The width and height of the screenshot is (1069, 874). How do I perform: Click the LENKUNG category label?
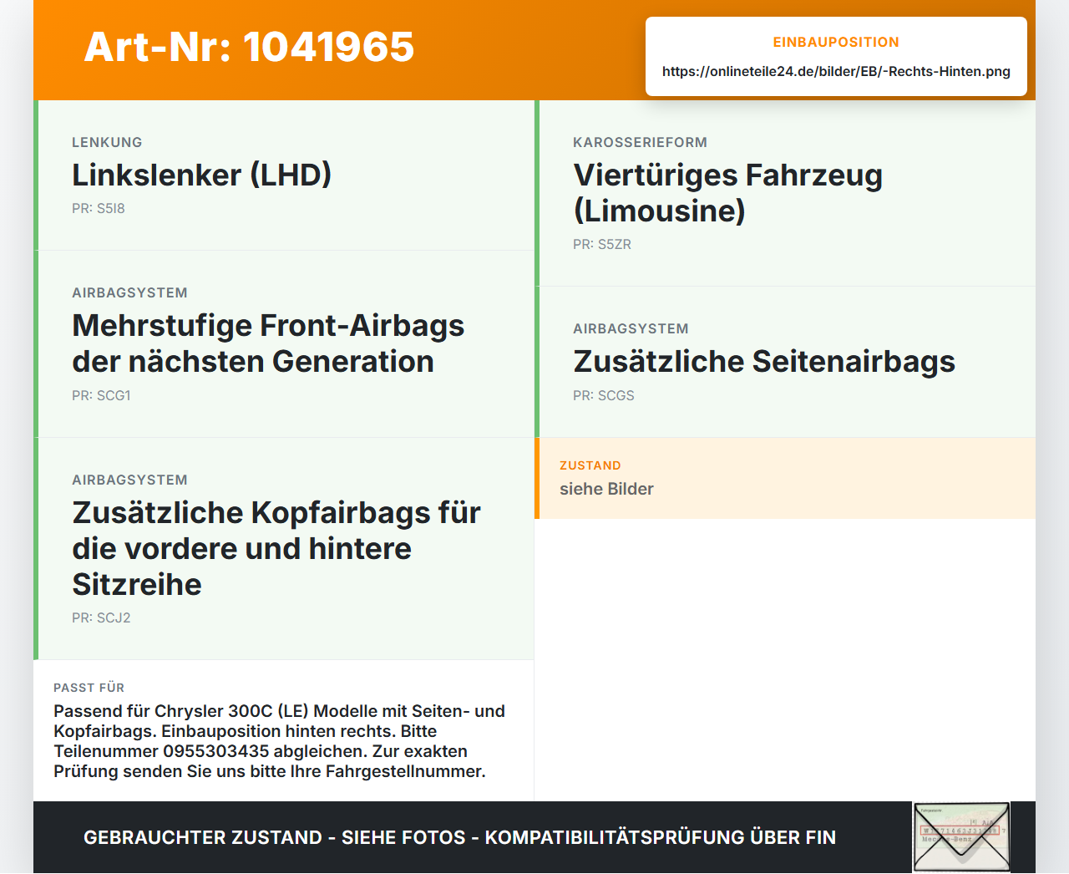(x=107, y=142)
